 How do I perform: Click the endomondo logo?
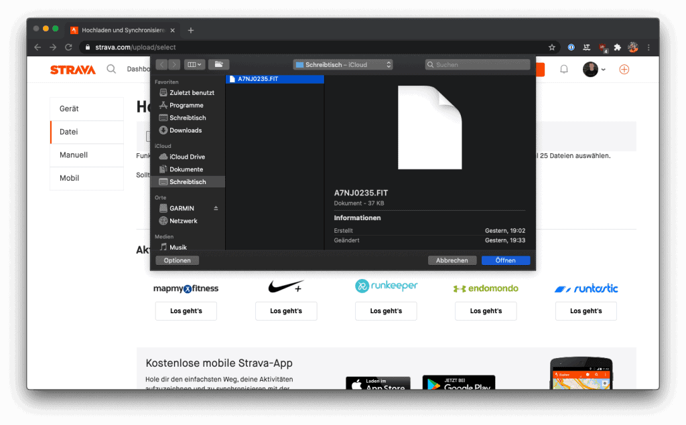click(486, 288)
